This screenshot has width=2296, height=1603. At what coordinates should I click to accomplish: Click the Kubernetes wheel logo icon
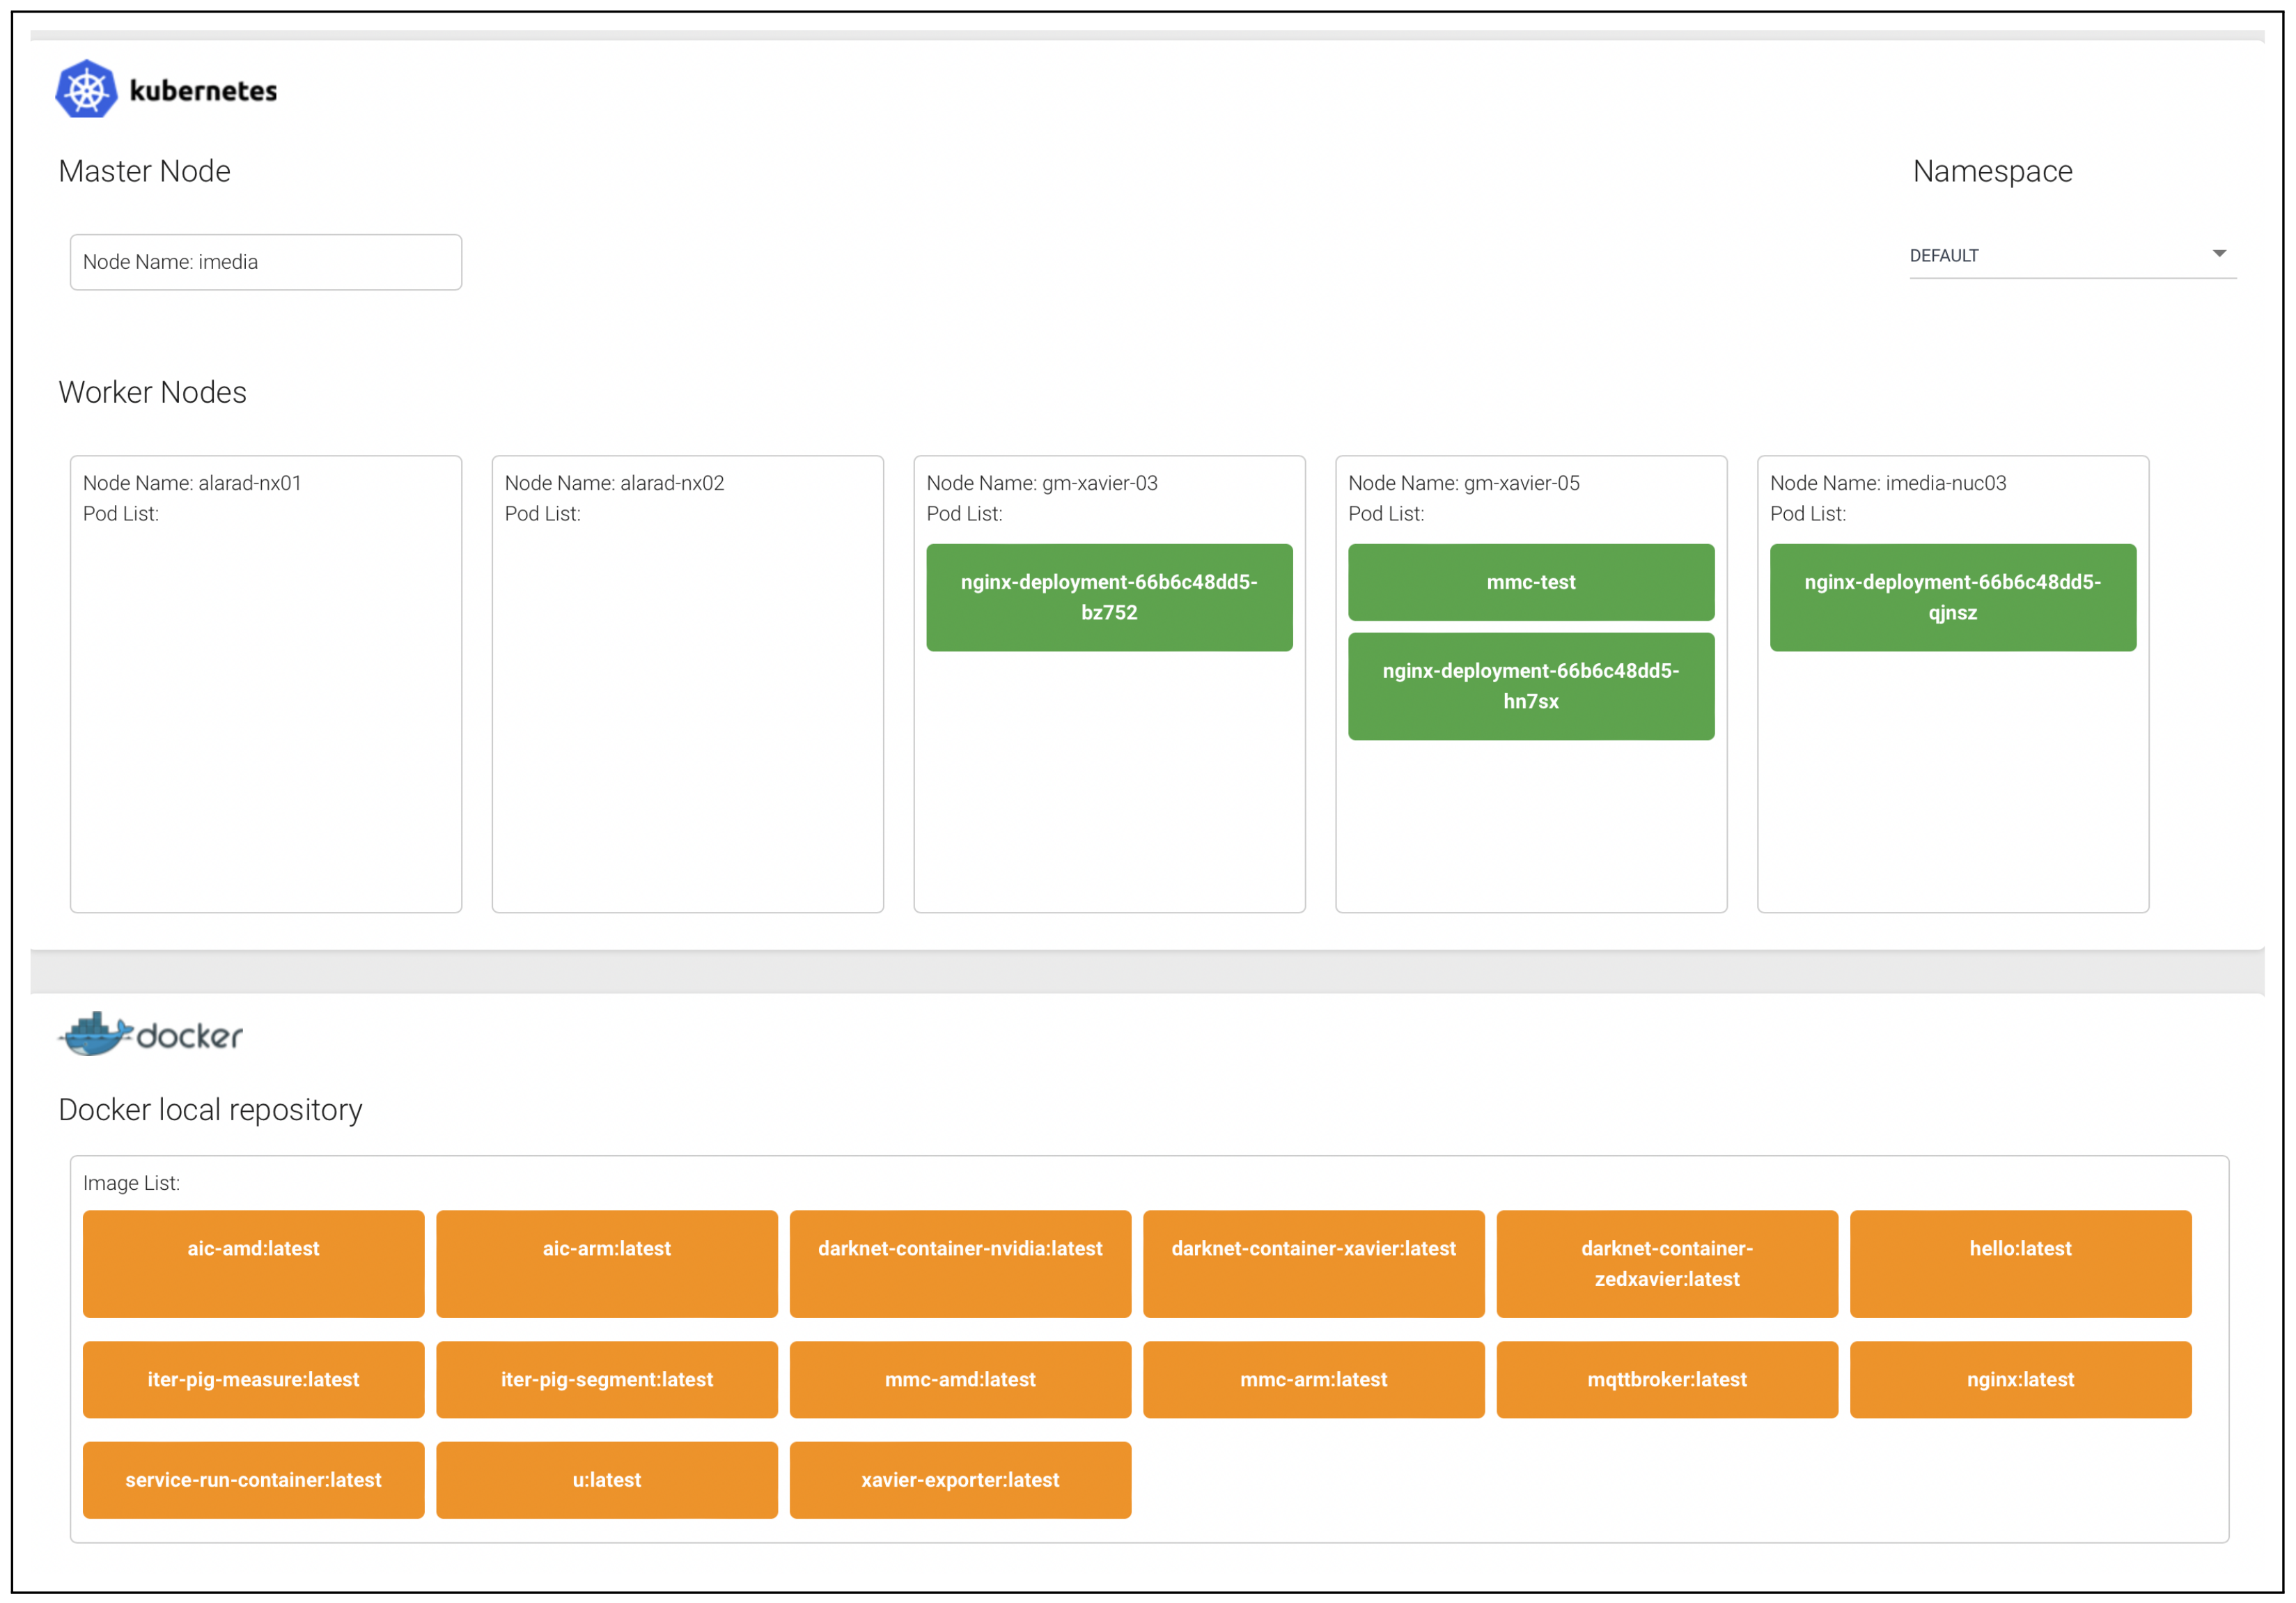coord(86,90)
